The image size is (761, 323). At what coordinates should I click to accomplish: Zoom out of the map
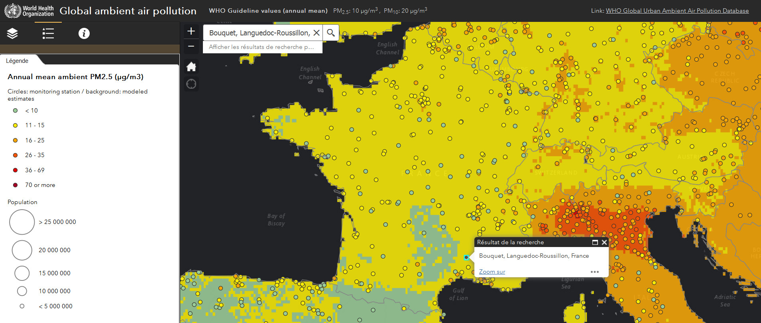point(191,47)
